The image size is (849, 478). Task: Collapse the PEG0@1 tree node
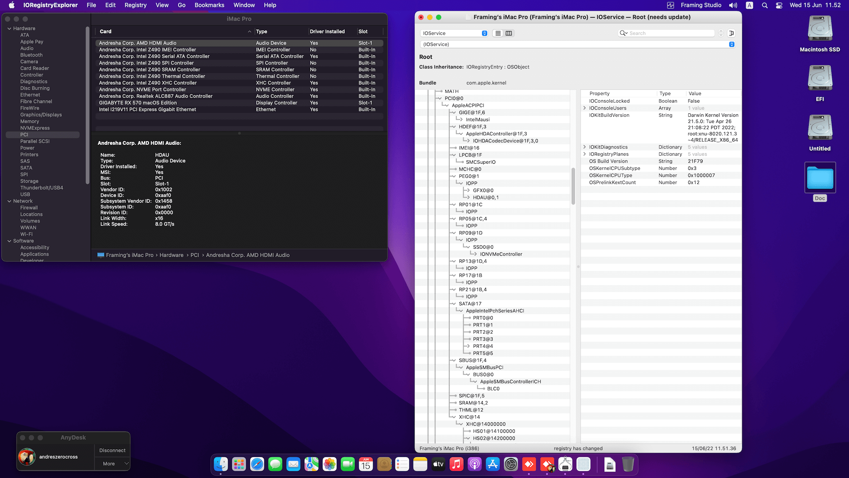[453, 176]
